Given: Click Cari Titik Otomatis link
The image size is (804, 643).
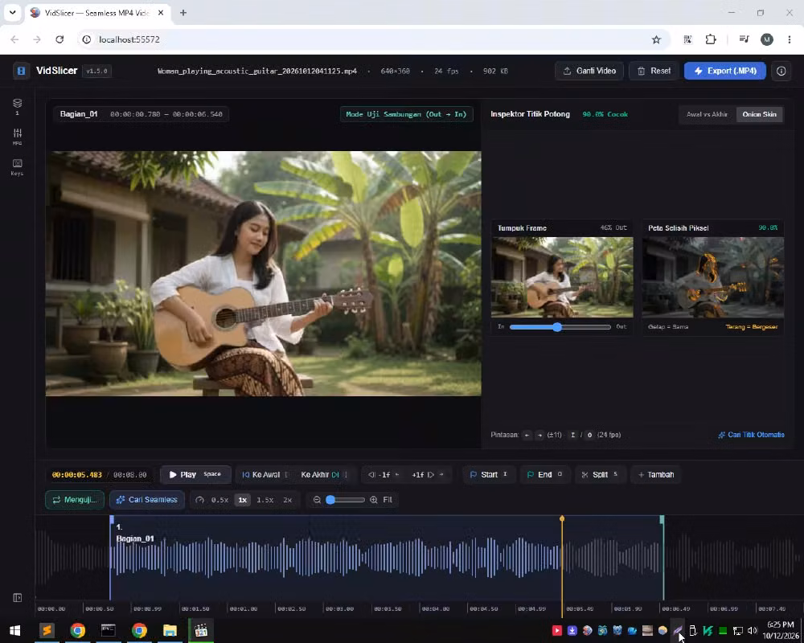Looking at the screenshot, I should pyautogui.click(x=751, y=435).
